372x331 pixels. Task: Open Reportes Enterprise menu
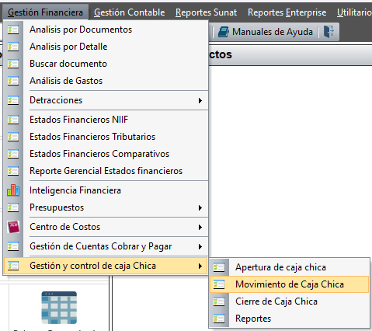287,12
